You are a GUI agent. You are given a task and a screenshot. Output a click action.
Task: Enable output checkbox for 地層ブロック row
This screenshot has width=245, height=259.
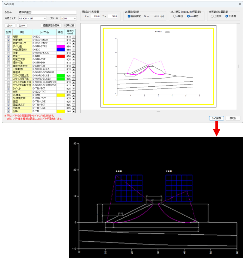(8, 43)
